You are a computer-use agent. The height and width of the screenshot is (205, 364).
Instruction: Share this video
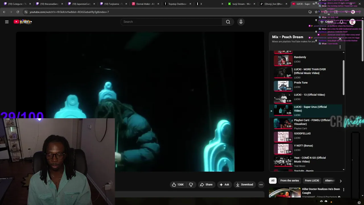pyautogui.click(x=206, y=184)
